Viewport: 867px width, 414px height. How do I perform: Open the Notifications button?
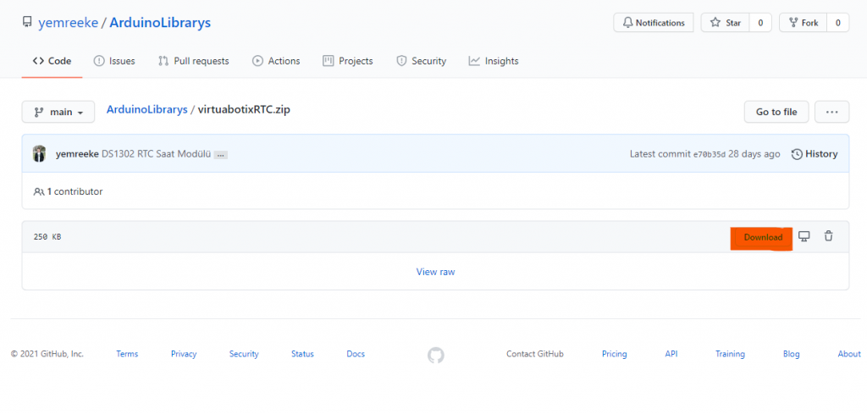(653, 23)
